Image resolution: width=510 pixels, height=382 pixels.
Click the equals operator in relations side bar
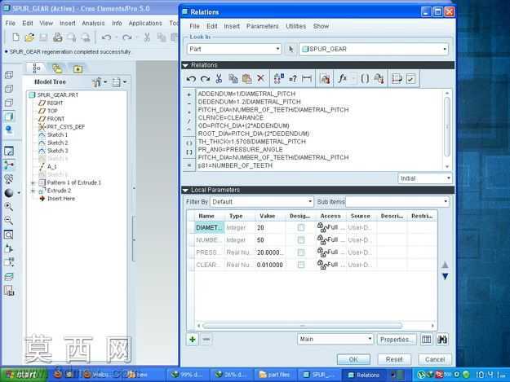click(x=189, y=165)
